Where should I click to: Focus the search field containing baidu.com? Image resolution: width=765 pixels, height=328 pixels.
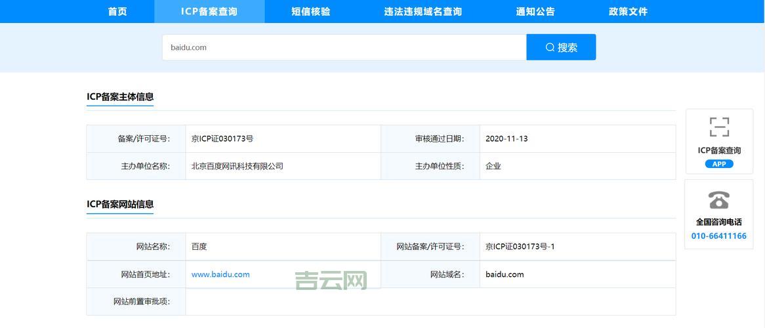344,47
